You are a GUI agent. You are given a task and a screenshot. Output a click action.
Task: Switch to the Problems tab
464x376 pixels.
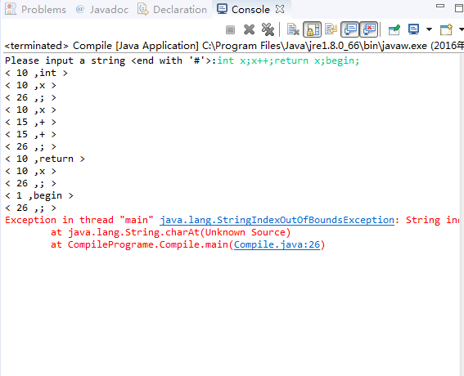click(x=35, y=10)
